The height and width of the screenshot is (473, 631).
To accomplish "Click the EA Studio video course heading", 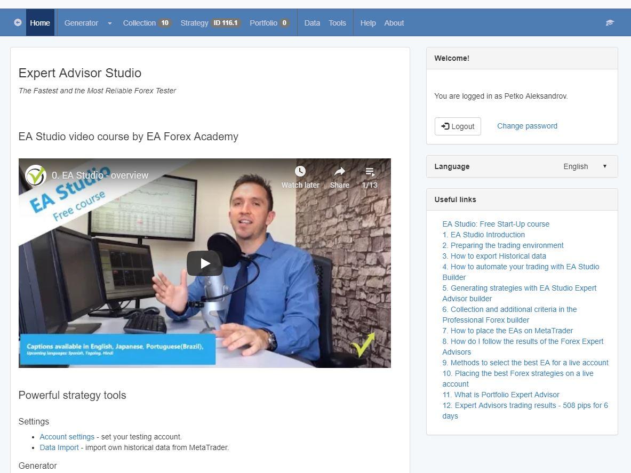I will [x=129, y=137].
